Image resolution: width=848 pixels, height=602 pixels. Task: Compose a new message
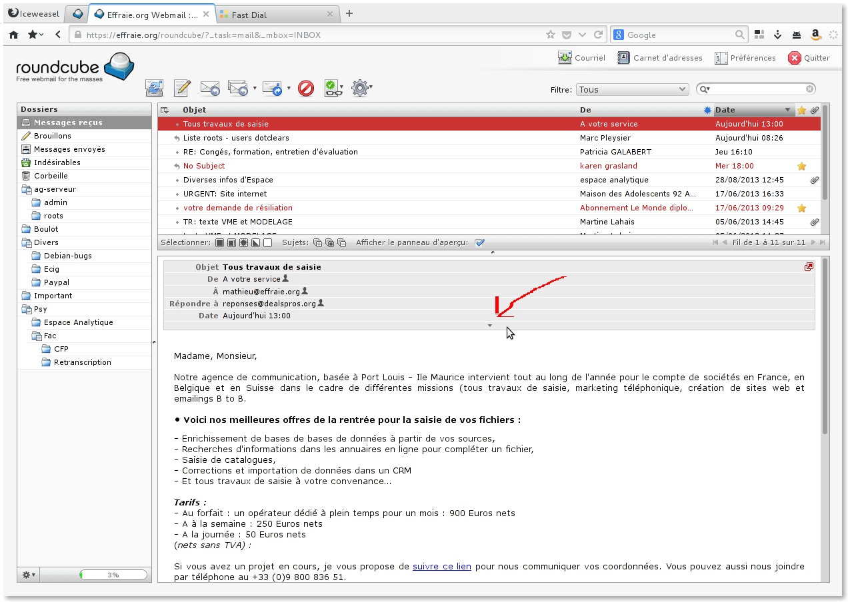coord(182,88)
